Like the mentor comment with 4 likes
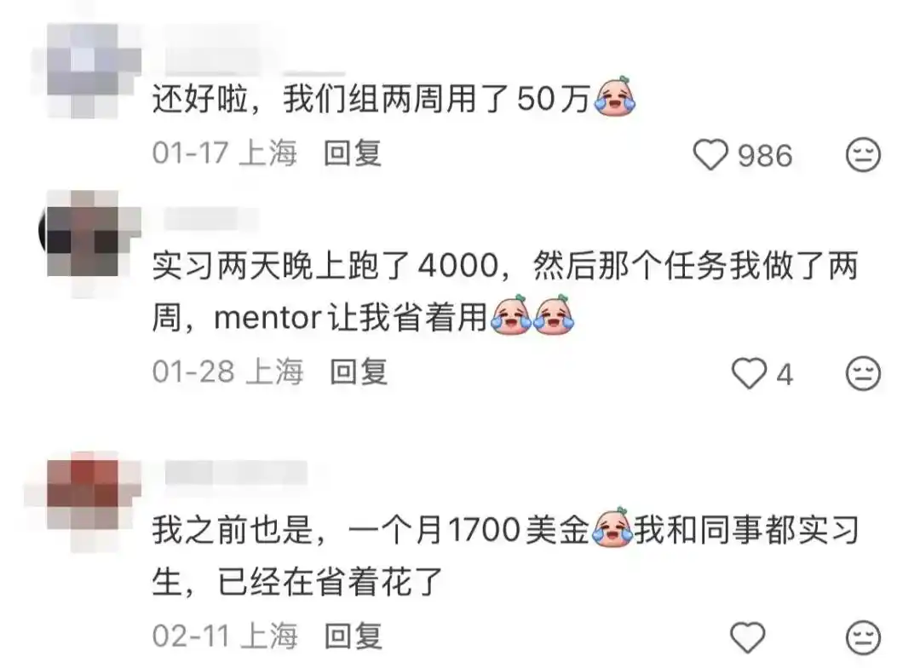The image size is (920, 668). [x=749, y=373]
